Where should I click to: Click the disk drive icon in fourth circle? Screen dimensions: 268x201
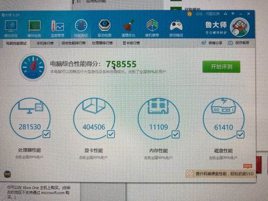pyautogui.click(x=223, y=106)
